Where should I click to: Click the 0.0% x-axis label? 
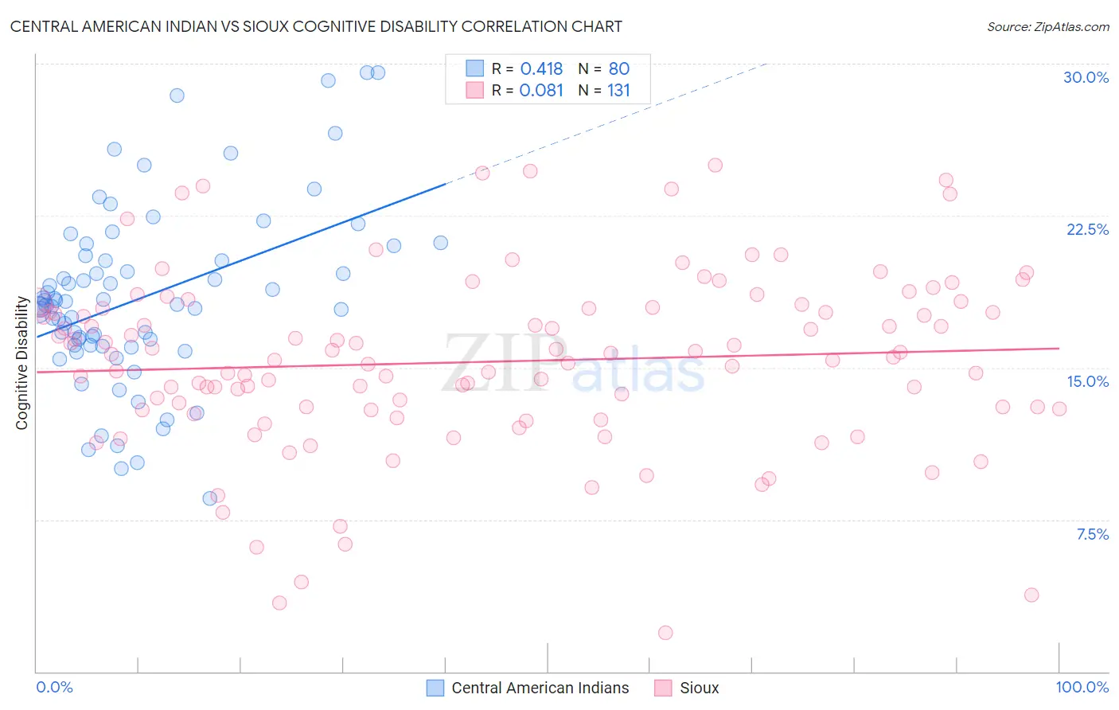(54, 687)
